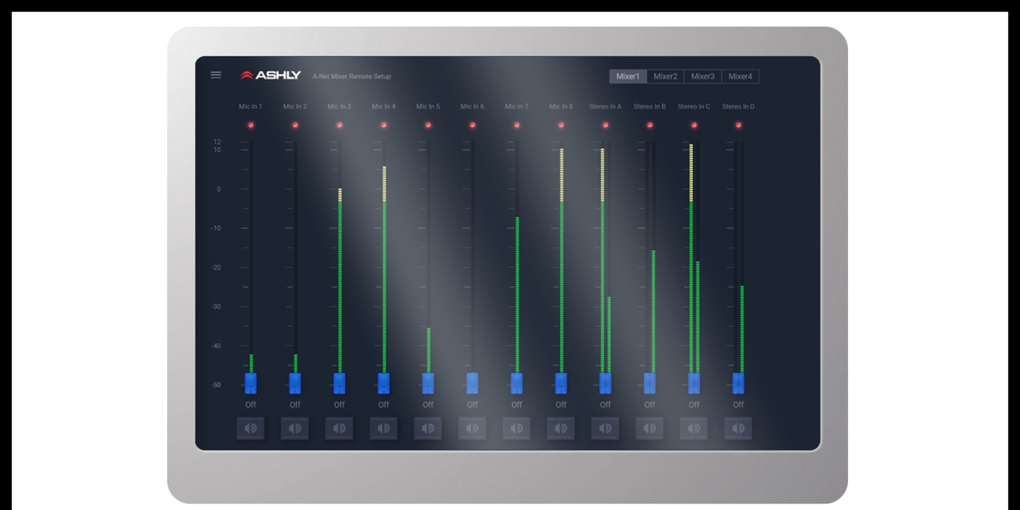
Task: Toggle the Mic In 6 status LED
Action: pyautogui.click(x=473, y=125)
